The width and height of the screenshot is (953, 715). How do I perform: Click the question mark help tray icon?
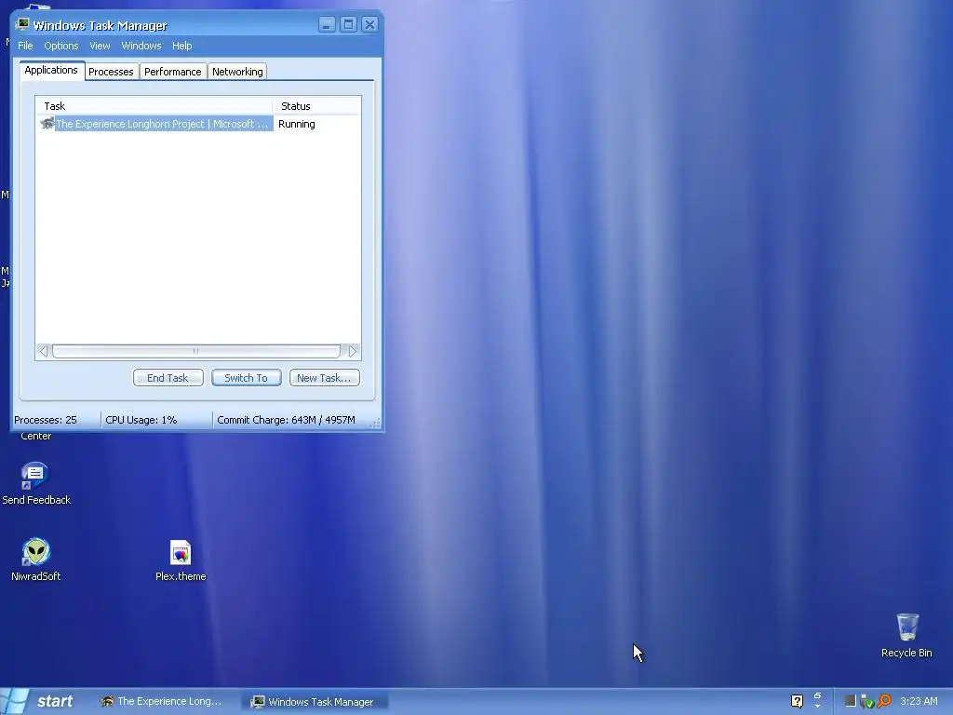(x=797, y=701)
